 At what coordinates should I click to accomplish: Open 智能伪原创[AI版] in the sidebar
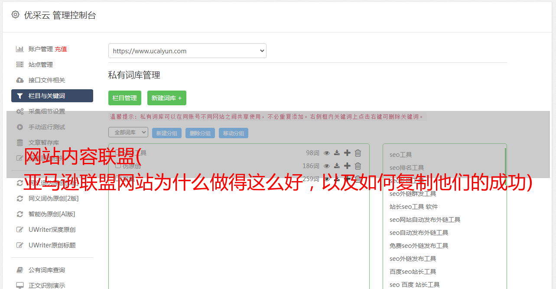coord(52,214)
